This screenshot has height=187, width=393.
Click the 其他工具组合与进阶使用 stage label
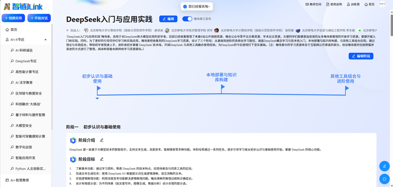pos(345,79)
